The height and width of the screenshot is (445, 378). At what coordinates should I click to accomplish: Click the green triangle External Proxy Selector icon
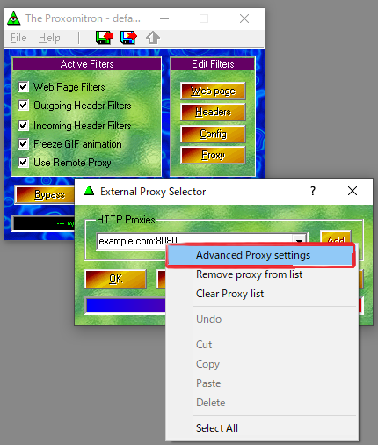(x=89, y=191)
